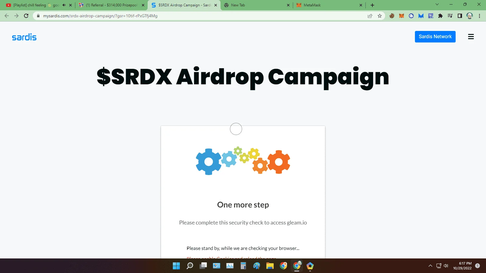Share this page via the share icon
This screenshot has height=273, width=486.
pos(370,16)
